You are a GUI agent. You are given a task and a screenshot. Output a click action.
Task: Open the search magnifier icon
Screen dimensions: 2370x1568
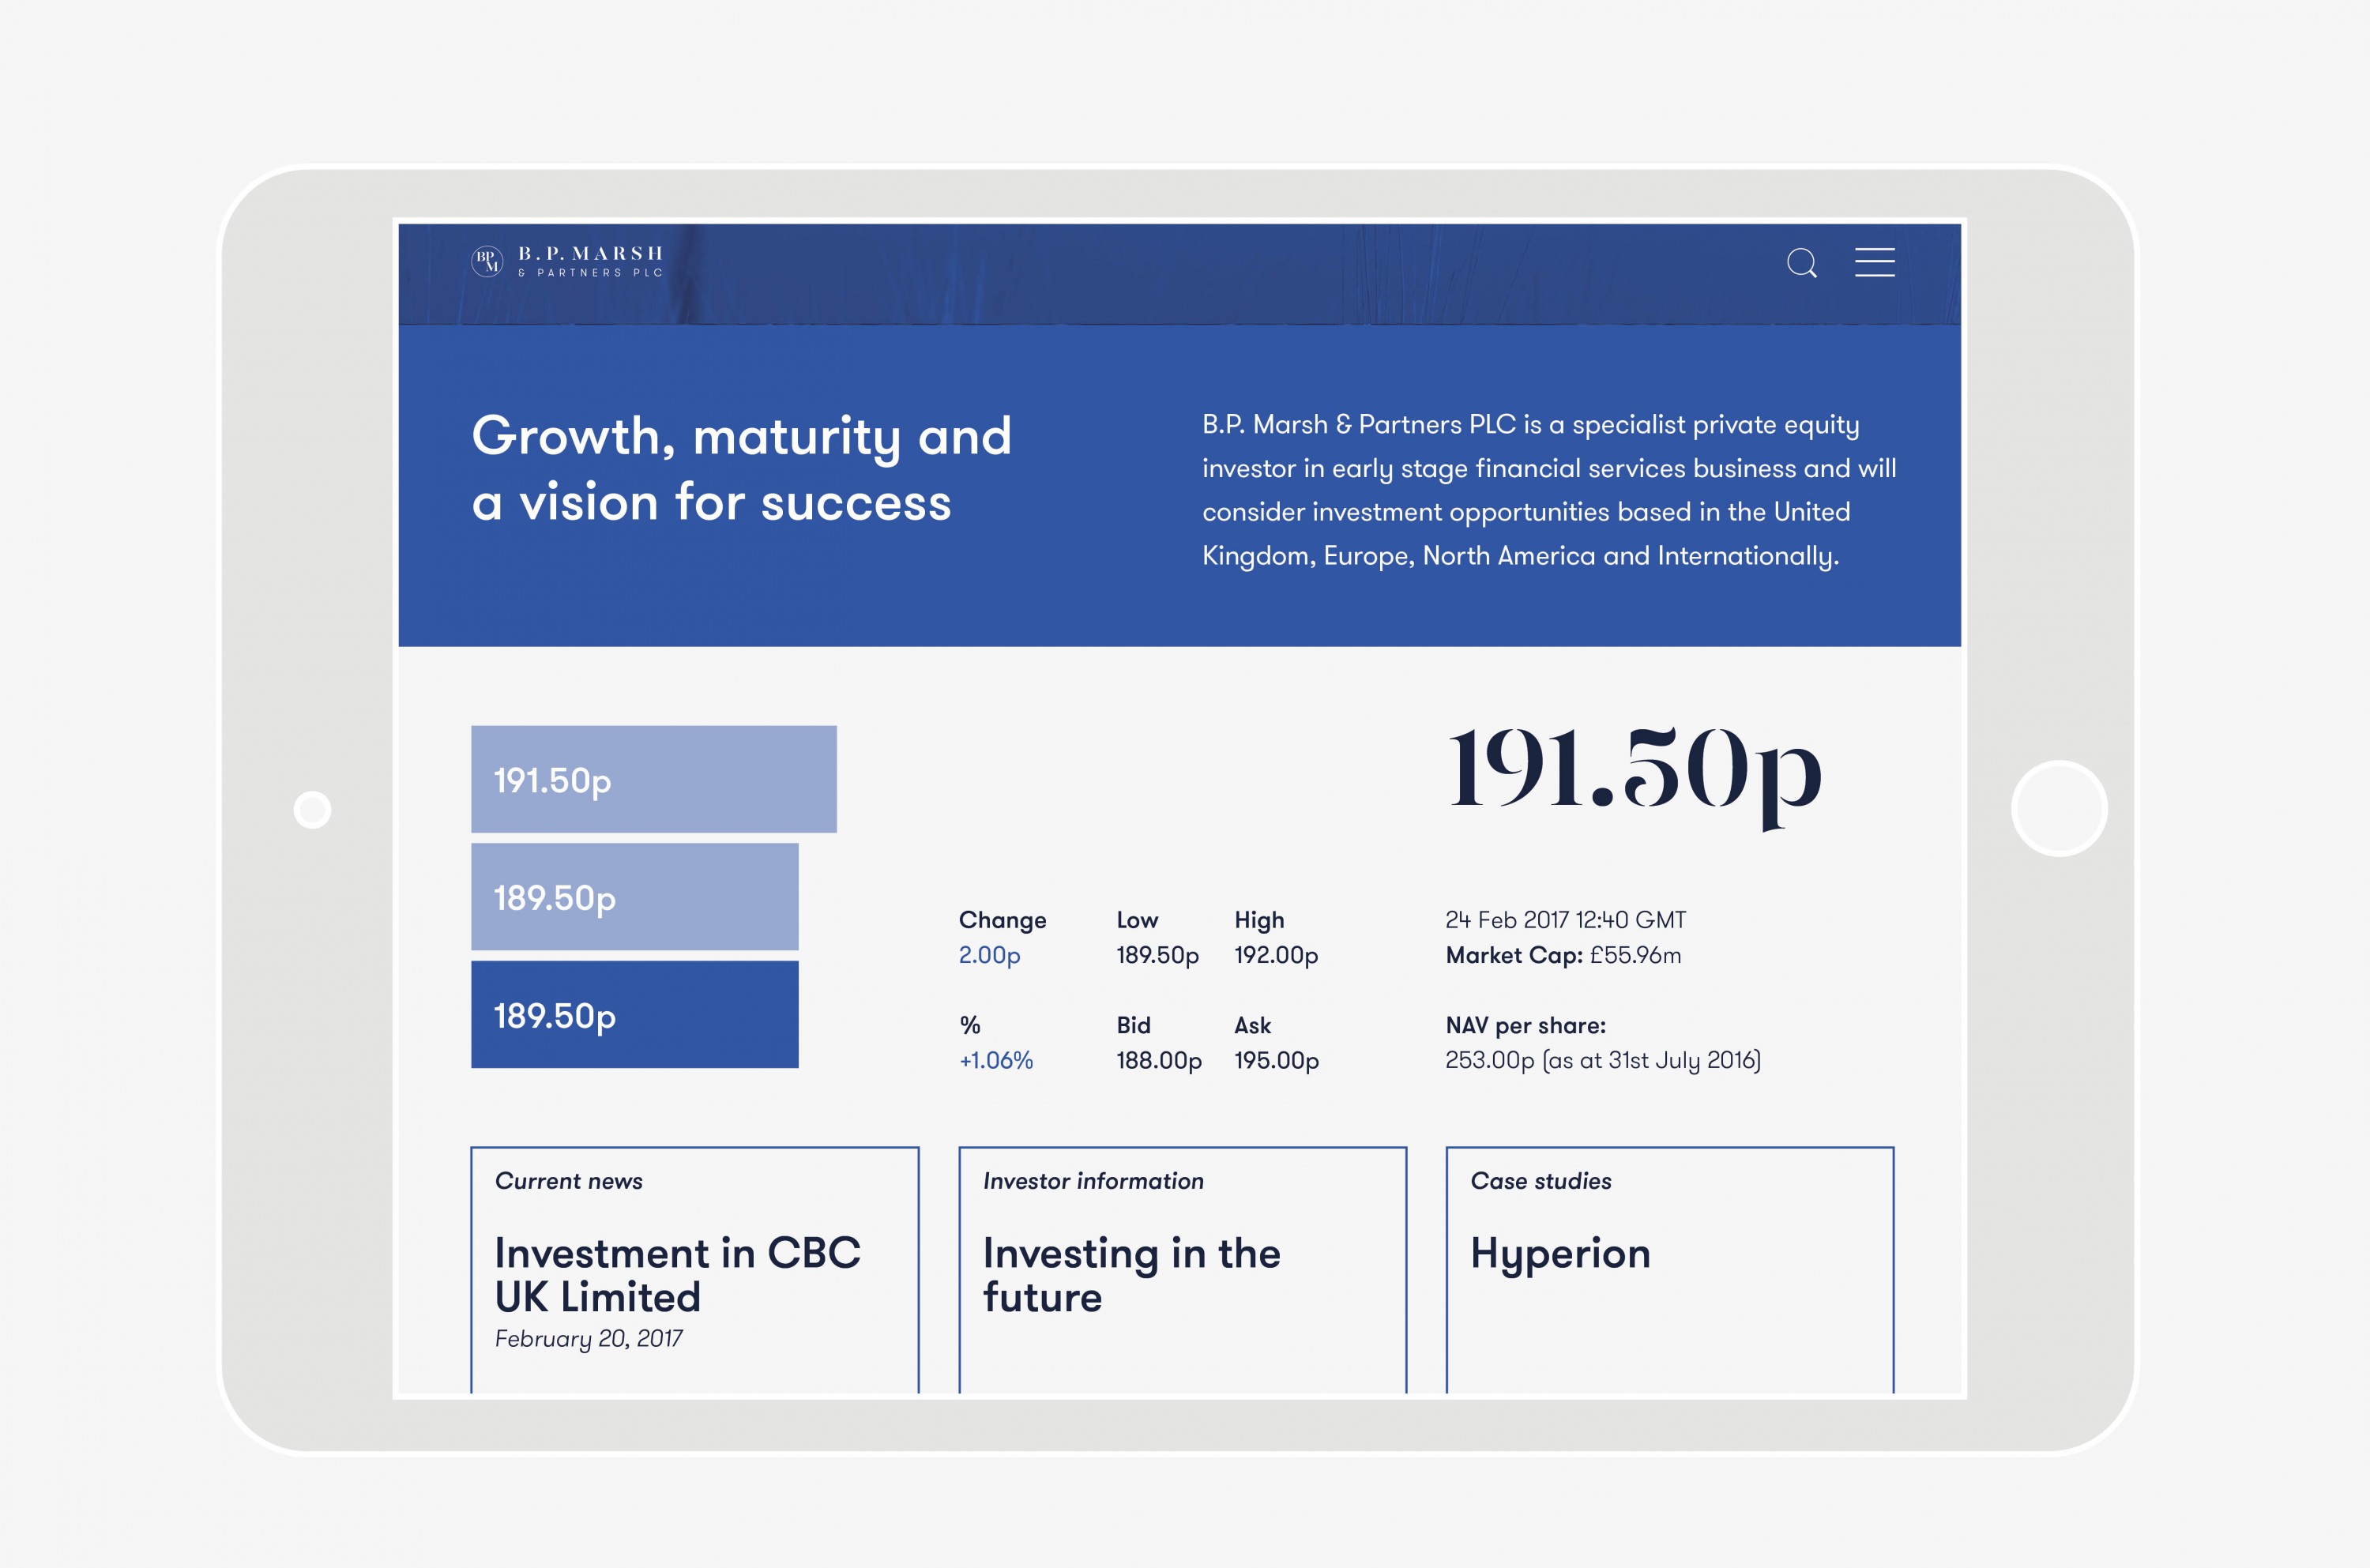[x=1802, y=263]
